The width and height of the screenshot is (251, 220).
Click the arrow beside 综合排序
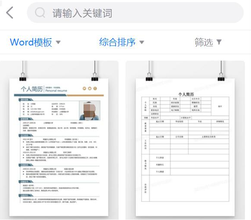pos(142,42)
